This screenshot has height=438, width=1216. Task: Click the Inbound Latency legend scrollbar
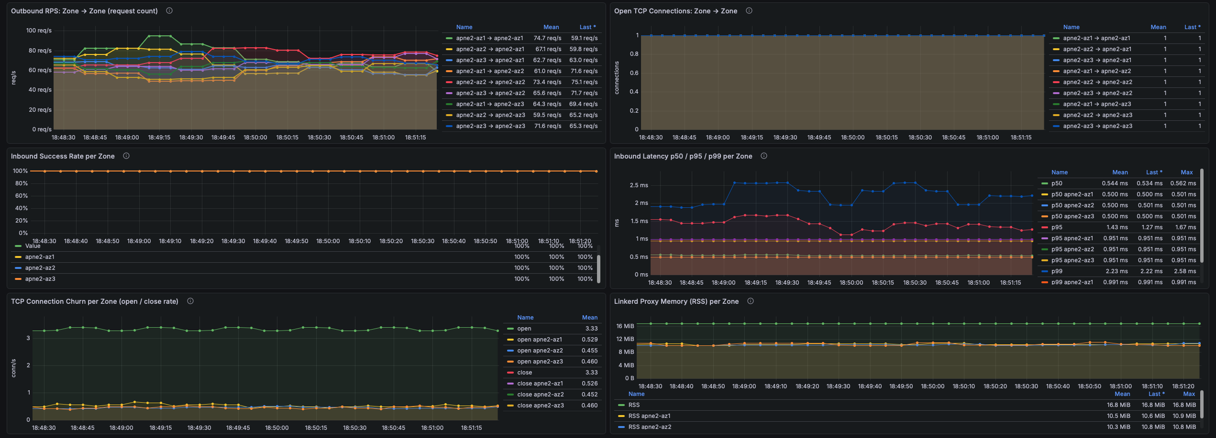[1202, 215]
